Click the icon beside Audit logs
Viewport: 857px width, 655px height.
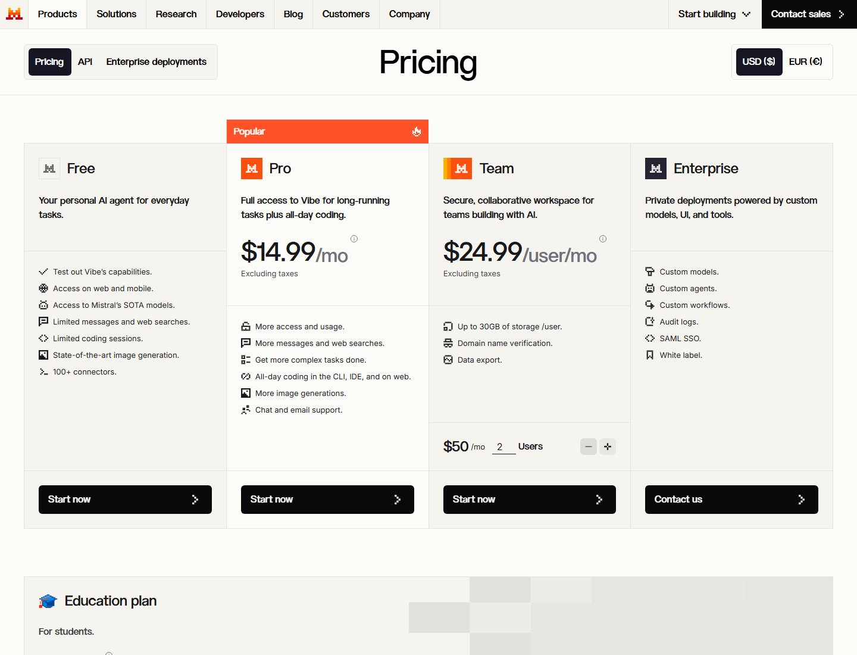tap(650, 322)
